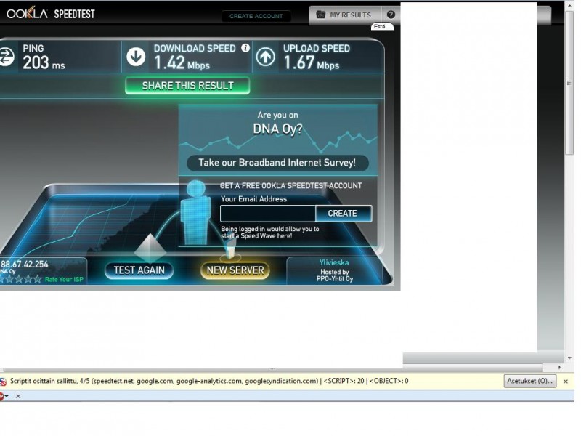Select the New Server button
The image size is (581, 436).
235,270
